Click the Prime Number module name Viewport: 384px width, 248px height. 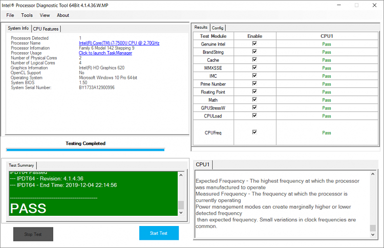click(x=213, y=84)
